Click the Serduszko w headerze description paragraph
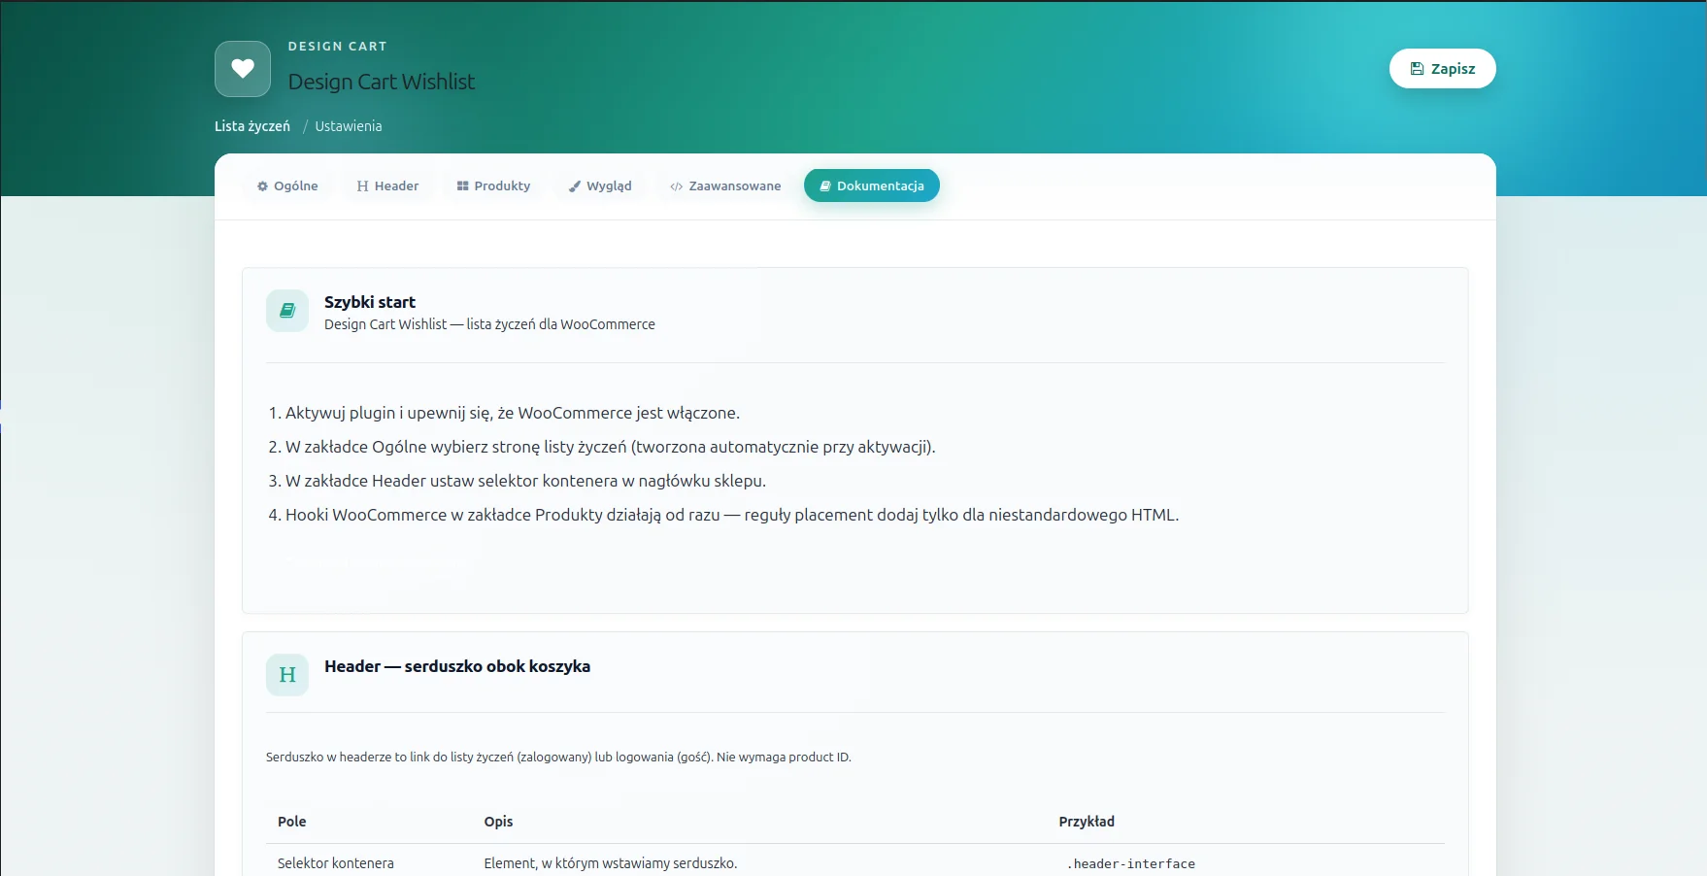 coord(558,758)
